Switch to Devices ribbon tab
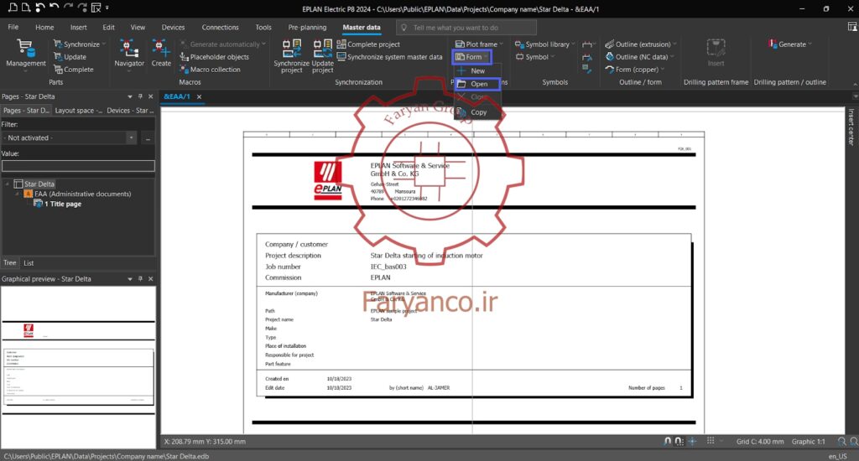Screen dimensions: 859x461 coord(173,28)
